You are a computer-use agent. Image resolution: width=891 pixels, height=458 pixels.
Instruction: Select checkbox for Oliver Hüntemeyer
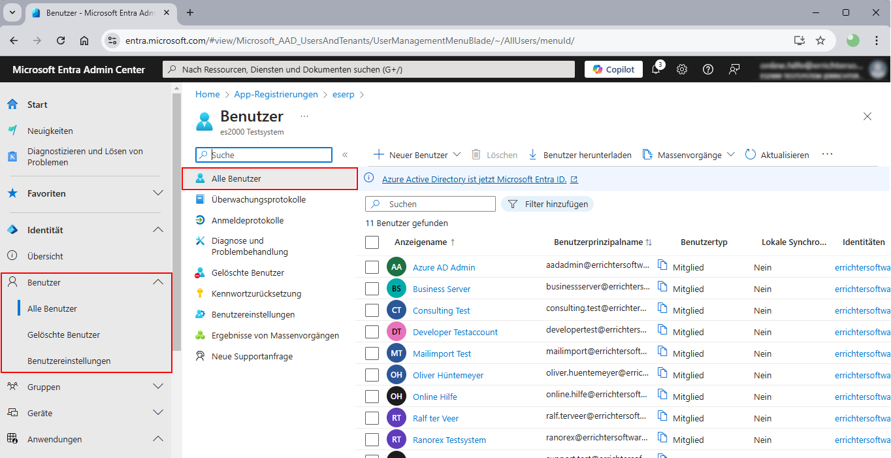tap(372, 375)
